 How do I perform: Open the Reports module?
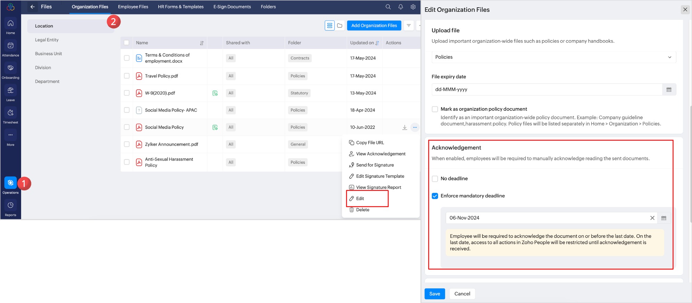[x=10, y=208]
